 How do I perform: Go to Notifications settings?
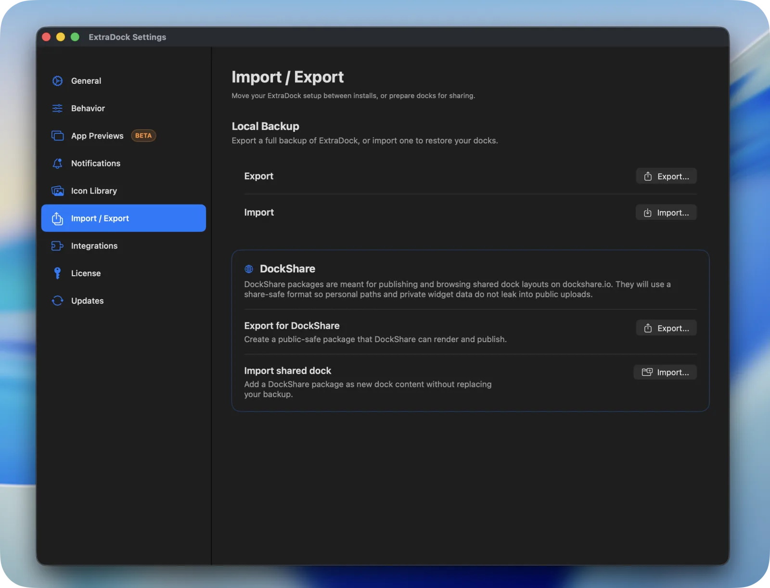(123, 163)
